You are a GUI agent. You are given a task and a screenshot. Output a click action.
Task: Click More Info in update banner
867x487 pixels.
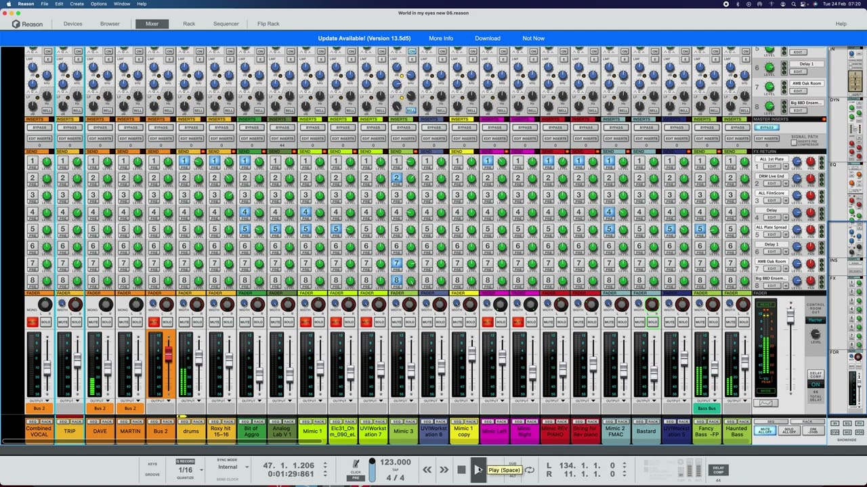pyautogui.click(x=441, y=39)
